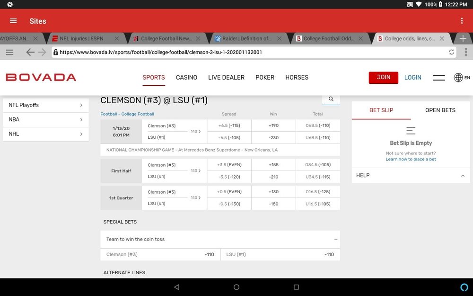Viewport: 473px width, 296px height.
Task: Click the Bovada logo
Action: 41,77
